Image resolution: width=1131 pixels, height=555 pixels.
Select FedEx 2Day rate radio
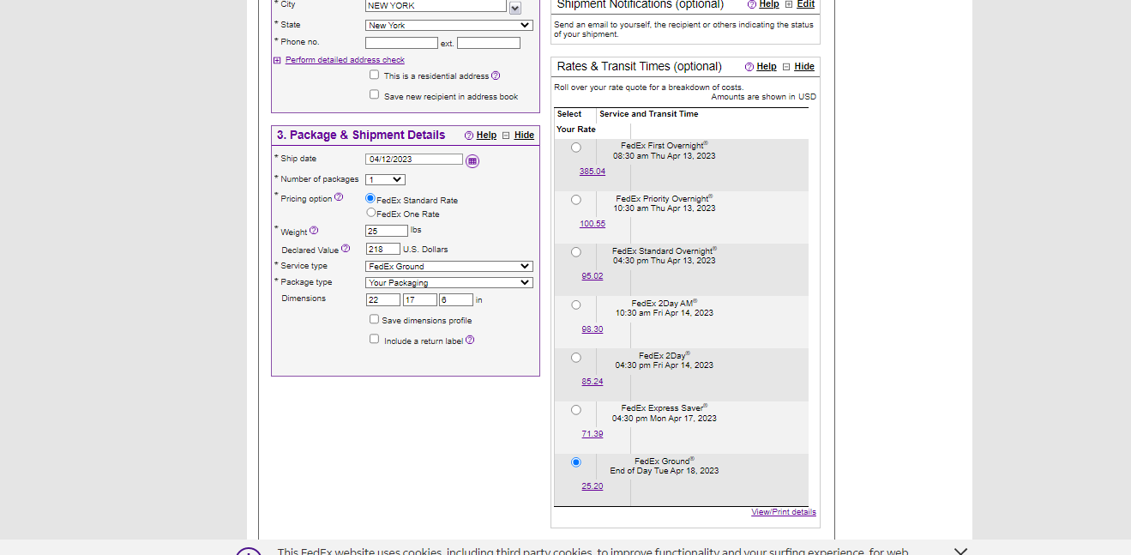tap(576, 358)
